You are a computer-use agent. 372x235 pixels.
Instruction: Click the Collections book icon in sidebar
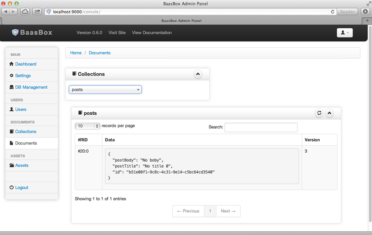(11, 132)
